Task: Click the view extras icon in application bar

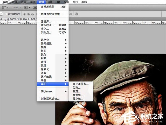Action: (4, 7)
